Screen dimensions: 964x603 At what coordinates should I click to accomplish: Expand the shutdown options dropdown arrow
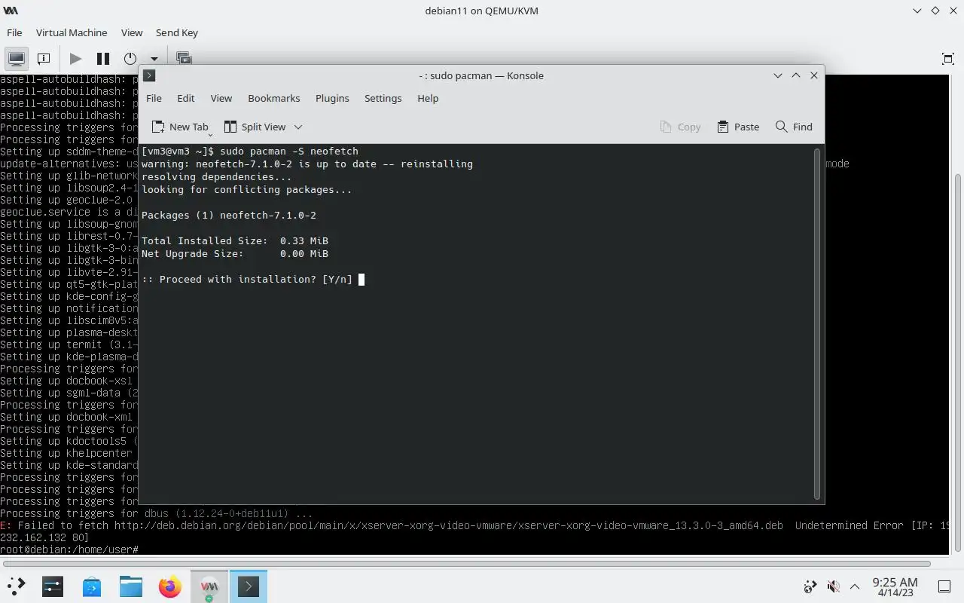154,59
